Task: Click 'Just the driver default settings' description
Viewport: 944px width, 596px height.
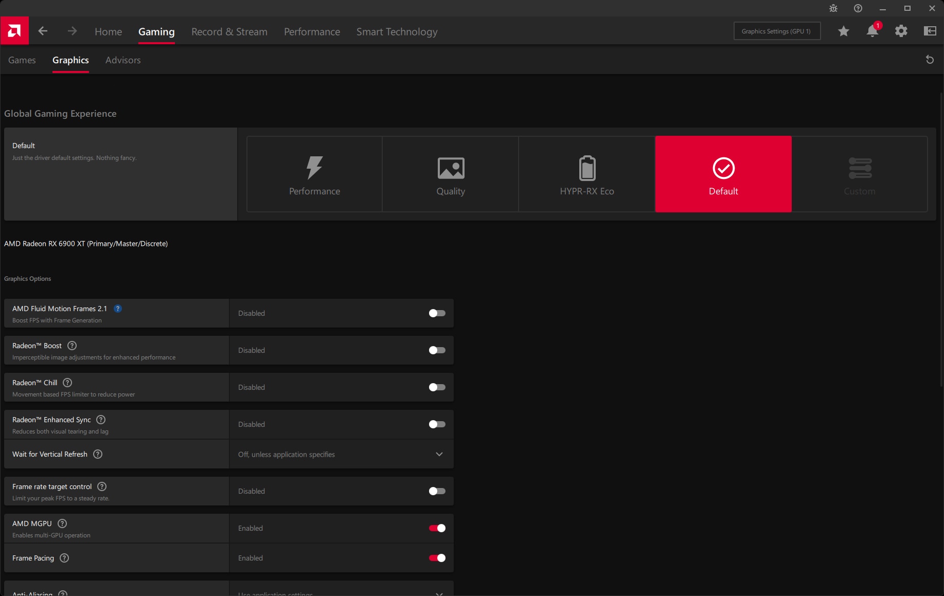Action: (75, 158)
